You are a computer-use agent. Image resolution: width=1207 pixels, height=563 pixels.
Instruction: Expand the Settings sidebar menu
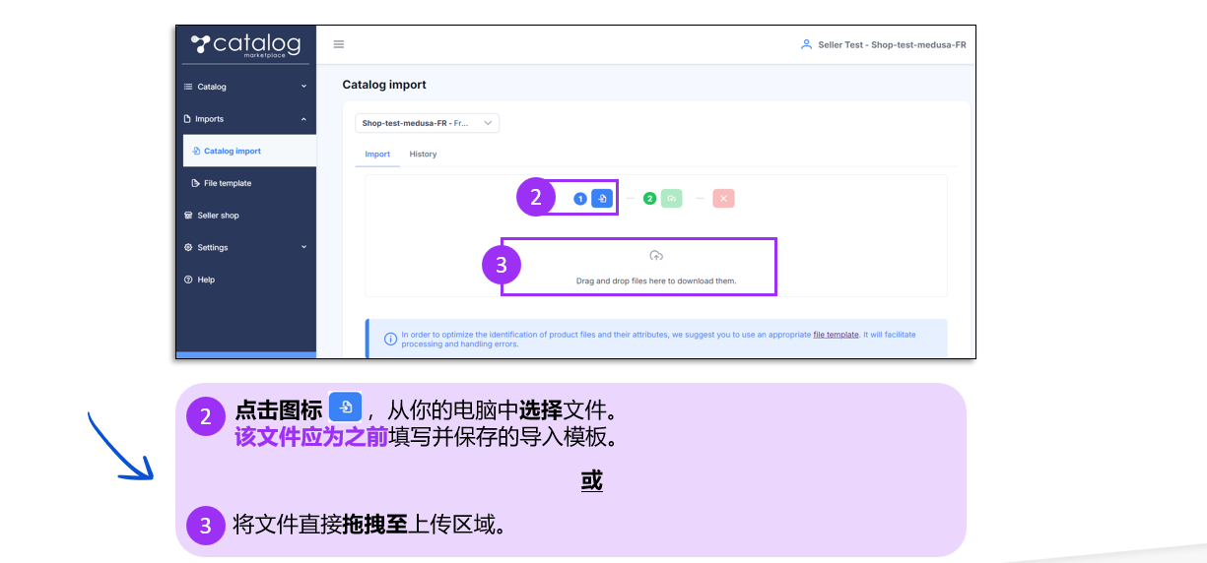pyautogui.click(x=245, y=247)
